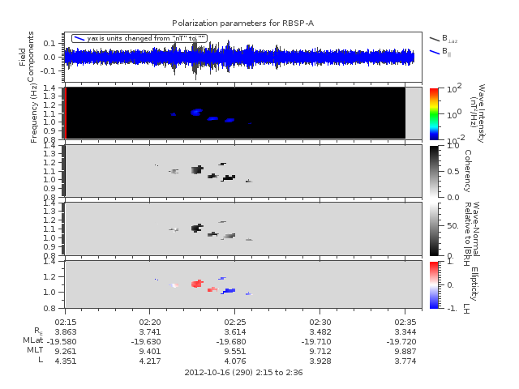Screen dimensions: 519x389
Task: Click the brightest blue blob in wave intensity spectrogram
Action: 196,112
